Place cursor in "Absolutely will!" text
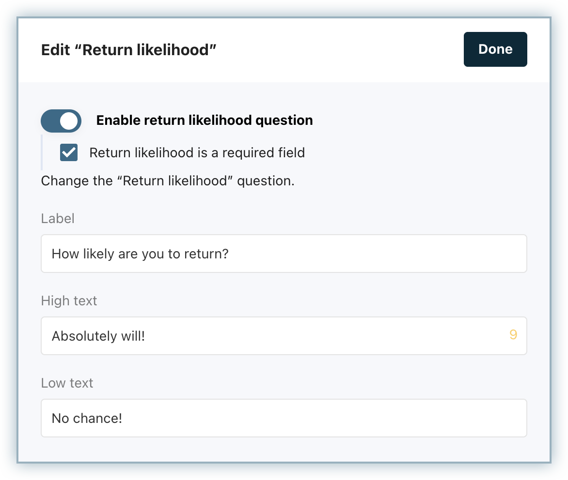Viewport: 568px width, 480px height. coord(98,336)
